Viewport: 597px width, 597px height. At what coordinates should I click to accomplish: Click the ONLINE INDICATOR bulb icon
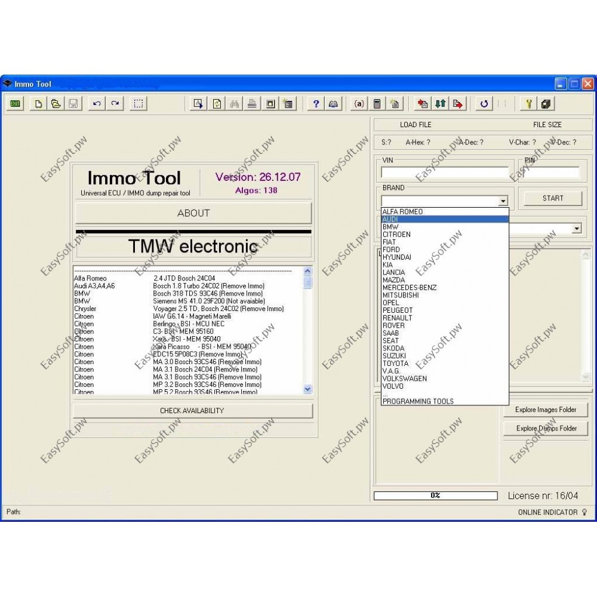point(584,512)
